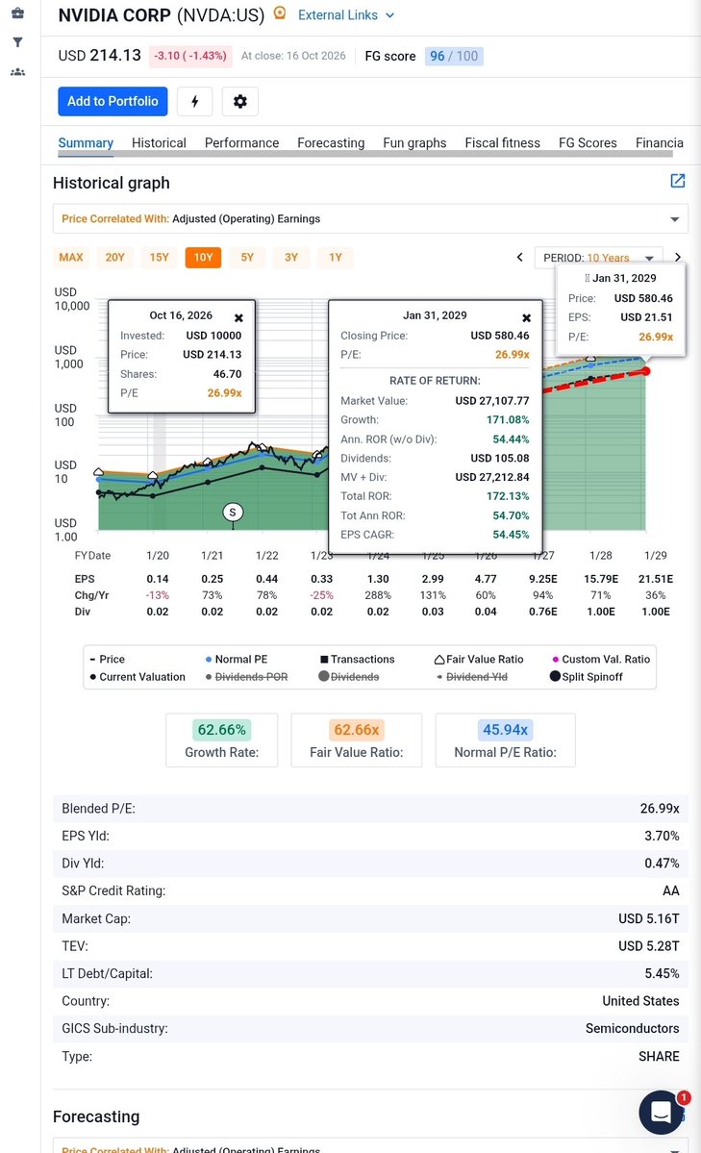Expand the External Links dropdown
The width and height of the screenshot is (701, 1153).
pos(346,14)
